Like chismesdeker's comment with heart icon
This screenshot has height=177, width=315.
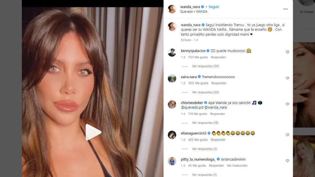[x=287, y=104]
